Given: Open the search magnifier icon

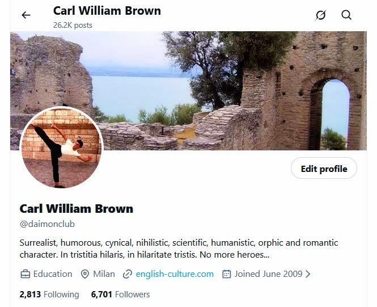Looking at the screenshot, I should tap(346, 15).
